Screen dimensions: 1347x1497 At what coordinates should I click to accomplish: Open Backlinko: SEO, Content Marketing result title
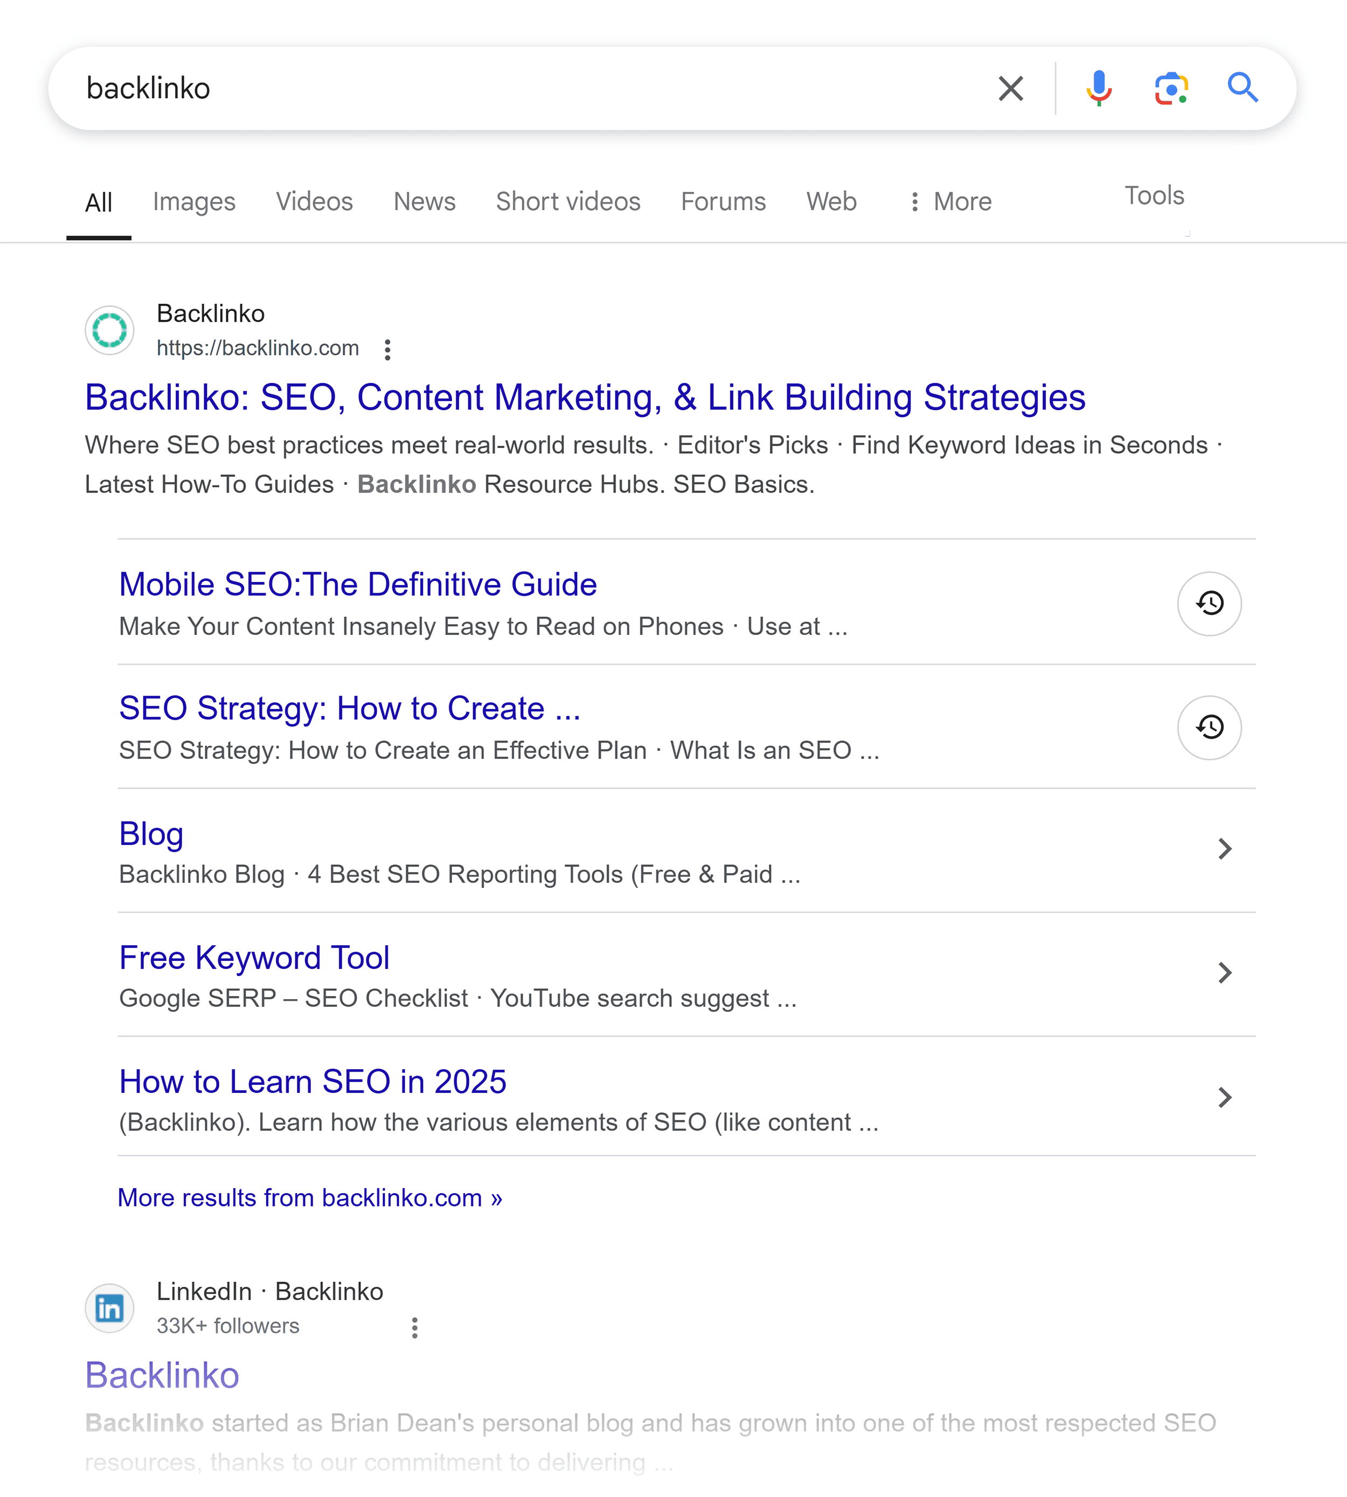pyautogui.click(x=586, y=398)
